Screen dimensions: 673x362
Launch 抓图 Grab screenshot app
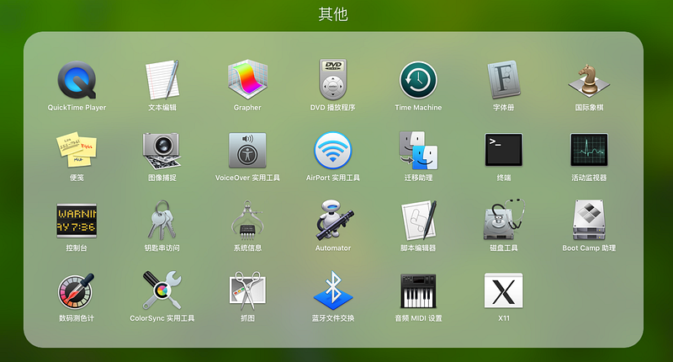pyautogui.click(x=247, y=290)
